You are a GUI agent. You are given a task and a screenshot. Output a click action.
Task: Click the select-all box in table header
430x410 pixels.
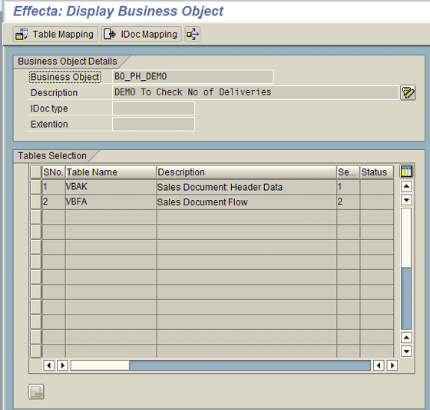pos(35,172)
